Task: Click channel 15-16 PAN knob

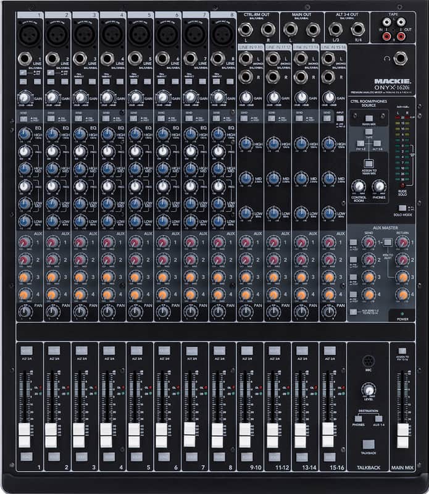Action: (x=328, y=312)
